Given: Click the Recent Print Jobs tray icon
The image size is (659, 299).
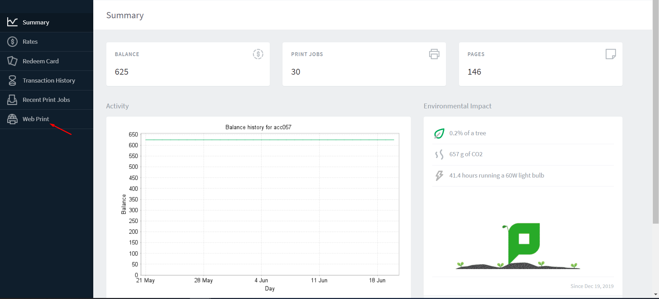Looking at the screenshot, I should 12,100.
